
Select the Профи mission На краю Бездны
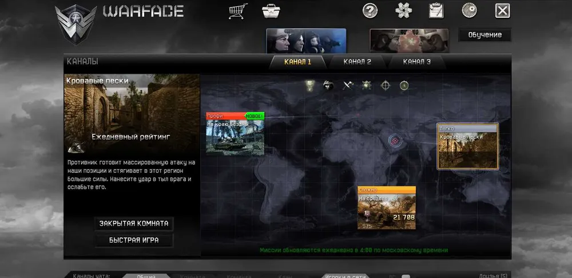[x=235, y=134]
